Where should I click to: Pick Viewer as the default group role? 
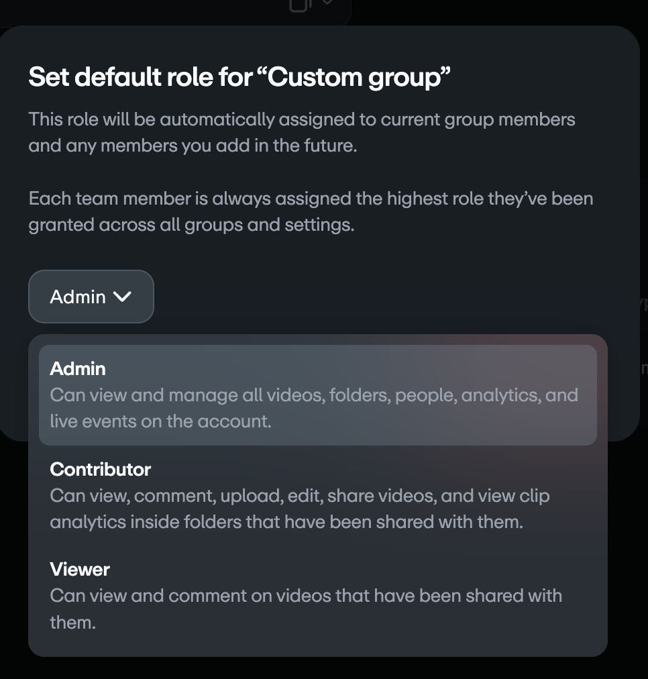(x=317, y=595)
